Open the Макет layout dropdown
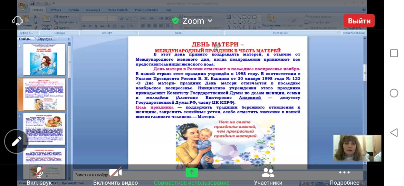Screen dimensions: 404x186 click(63, 17)
